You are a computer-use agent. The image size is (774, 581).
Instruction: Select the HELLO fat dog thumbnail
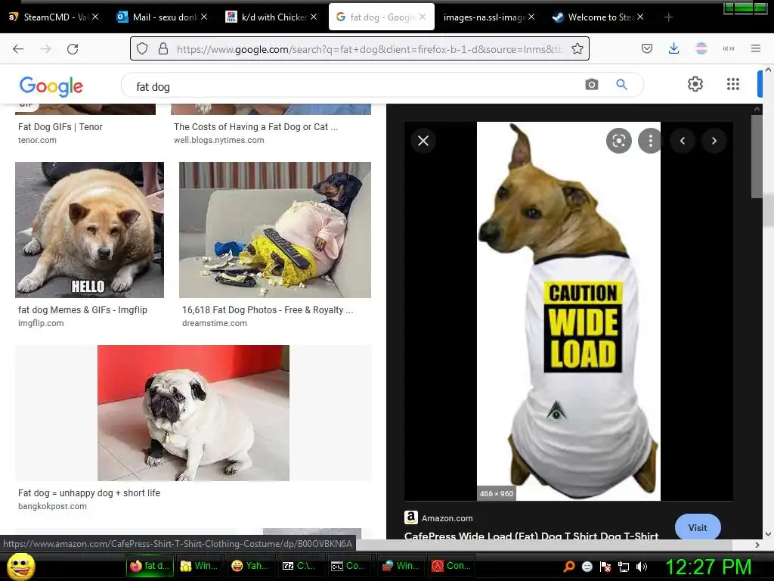point(89,230)
